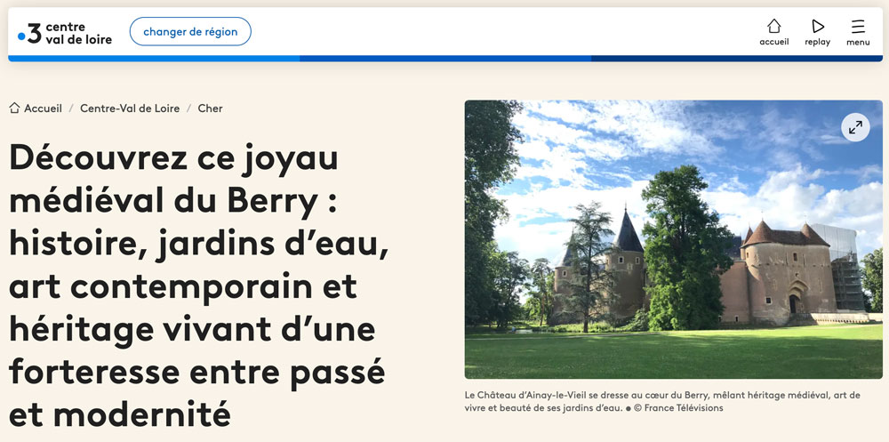The image size is (889, 442).
Task: Click the "menu" text label under hamburger icon
Action: click(x=858, y=42)
